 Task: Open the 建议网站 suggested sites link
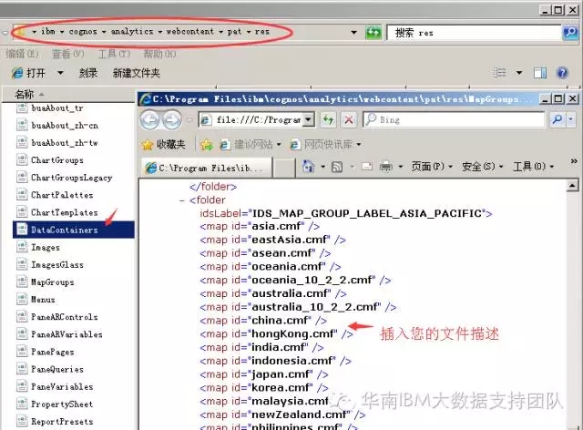point(249,144)
